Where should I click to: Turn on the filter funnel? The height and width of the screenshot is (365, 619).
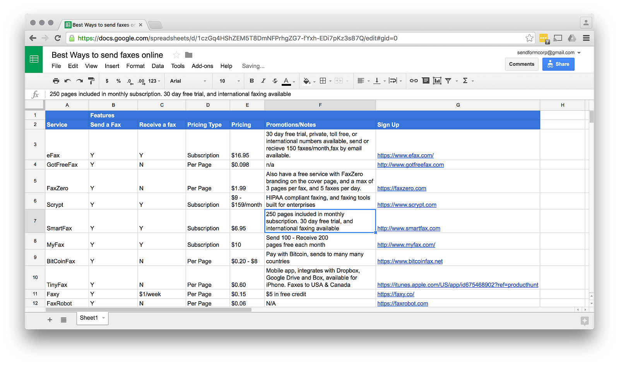tap(448, 81)
